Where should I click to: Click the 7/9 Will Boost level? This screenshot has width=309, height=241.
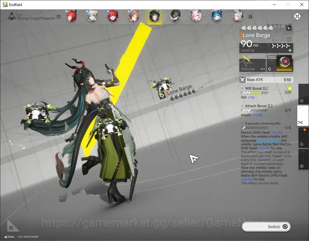[288, 92]
